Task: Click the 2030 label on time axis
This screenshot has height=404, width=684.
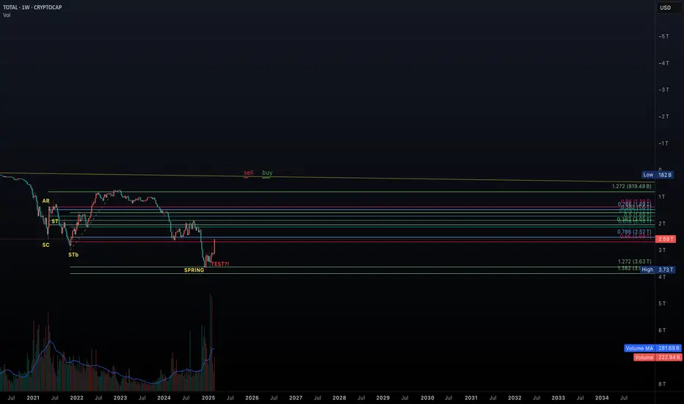Action: point(427,398)
